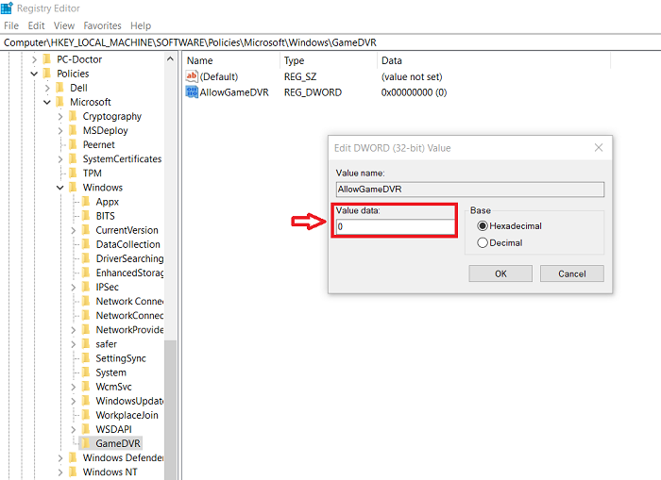Click the REG_DWORD type cell

313,92
